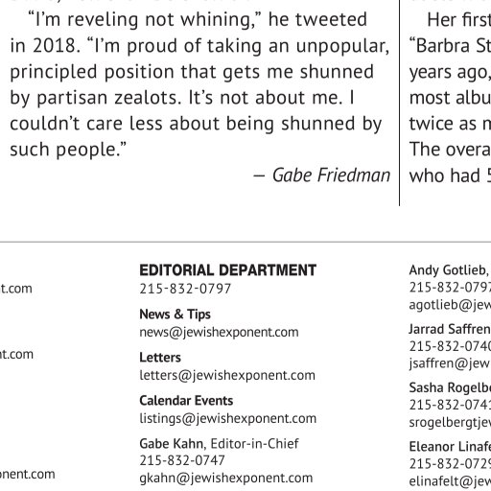Click Gabe Kahn's phone number 215-832-0747

pos(182,460)
